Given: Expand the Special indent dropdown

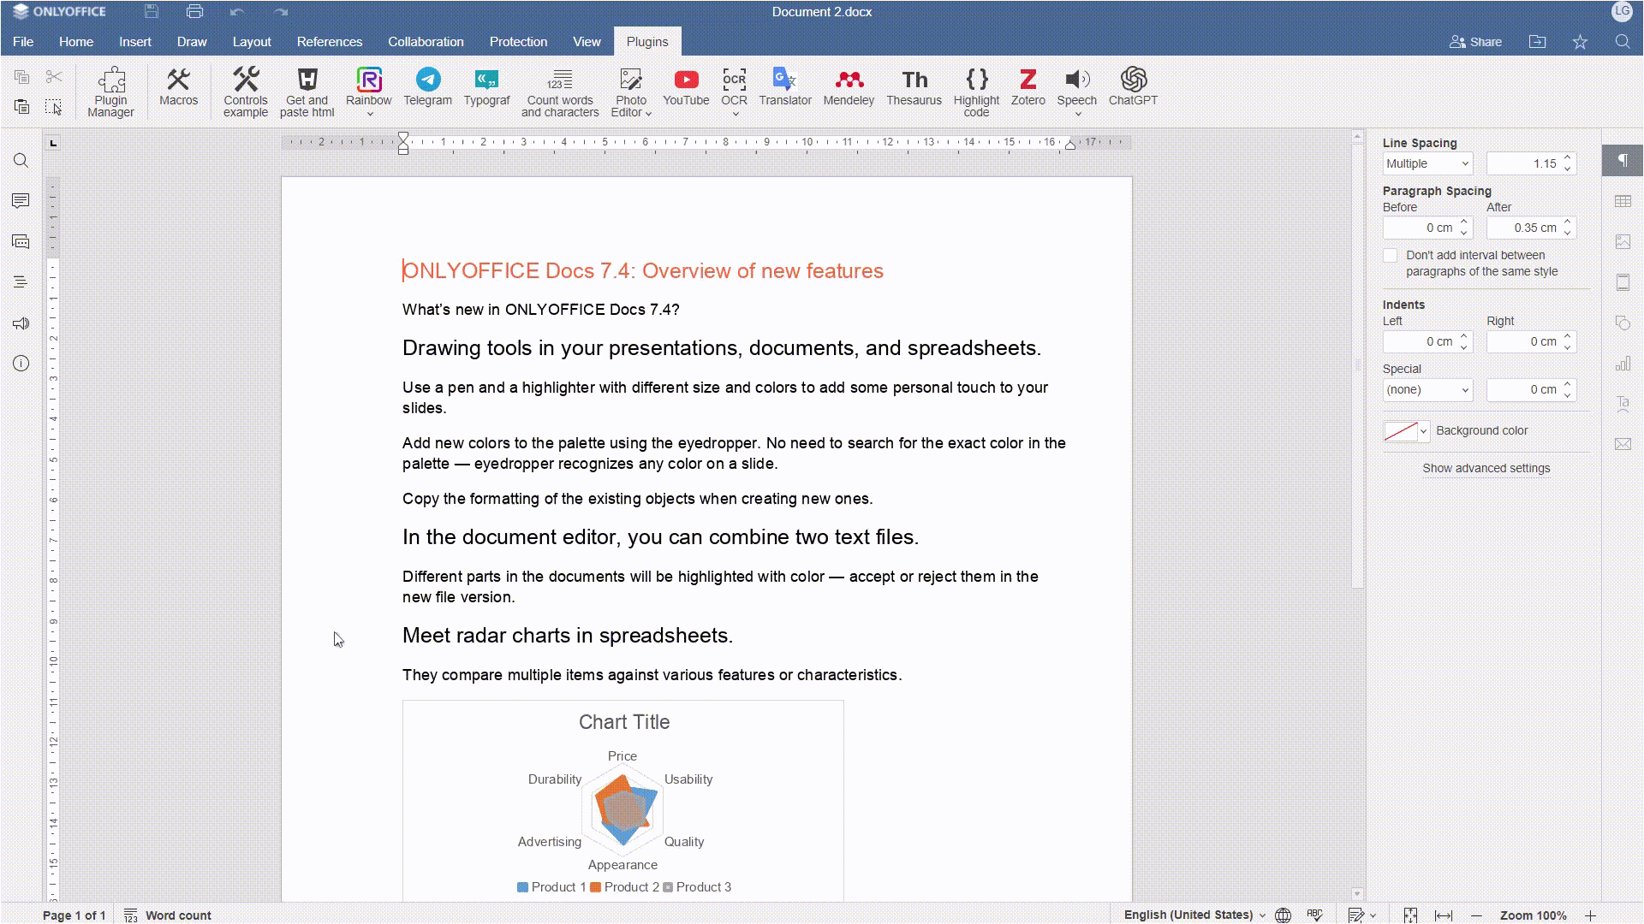Looking at the screenshot, I should 1427,389.
